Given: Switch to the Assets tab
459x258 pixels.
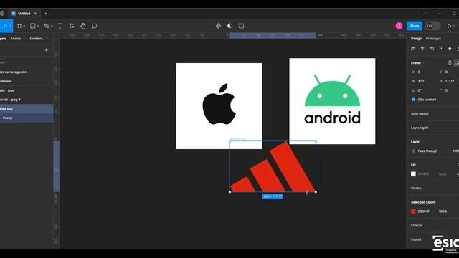Looking at the screenshot, I should click(16, 39).
